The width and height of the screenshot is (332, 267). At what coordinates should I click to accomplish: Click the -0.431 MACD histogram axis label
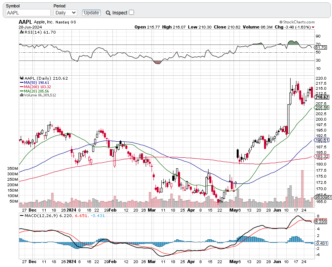[x=321, y=243]
